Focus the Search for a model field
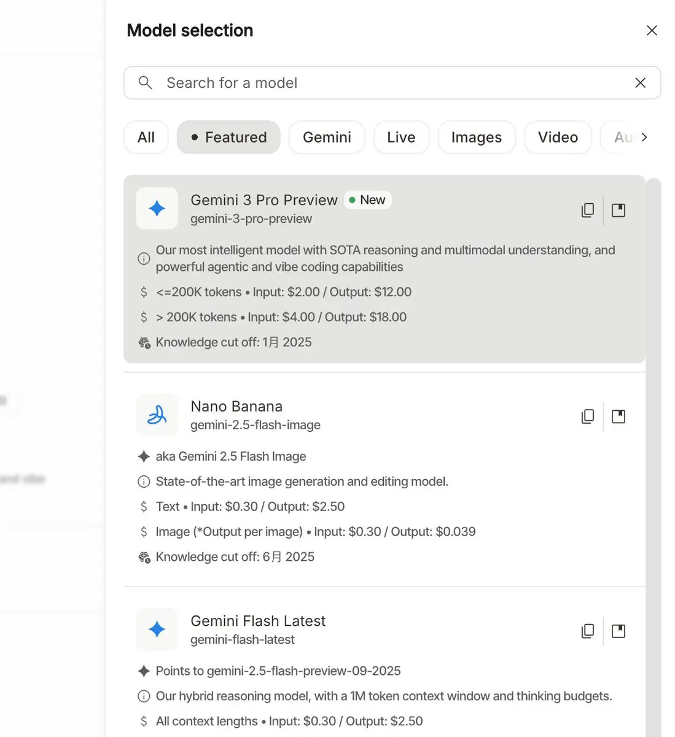This screenshot has height=737, width=675. coord(387,83)
